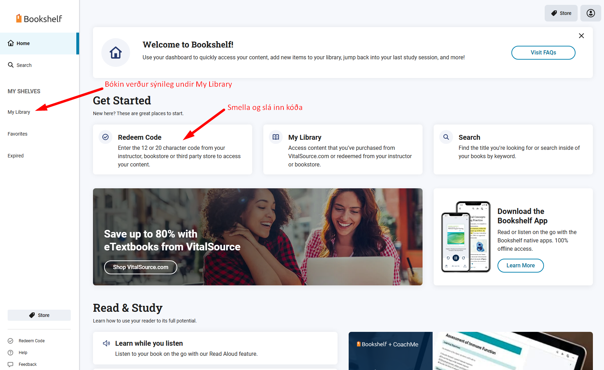Viewport: 604px width, 370px height.
Task: Click the Visit FAQs button
Action: 543,53
